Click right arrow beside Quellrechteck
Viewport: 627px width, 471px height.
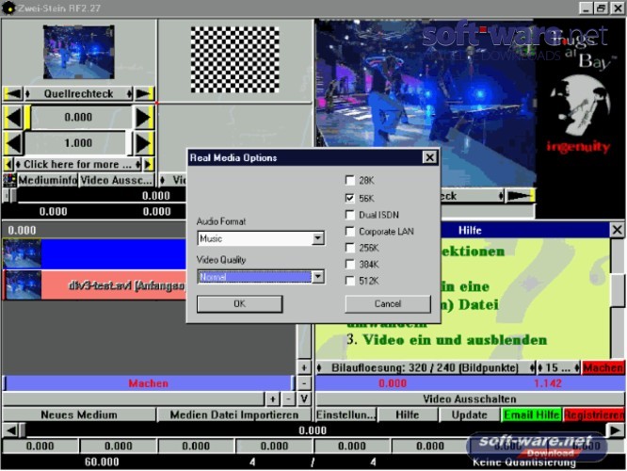tap(144, 93)
